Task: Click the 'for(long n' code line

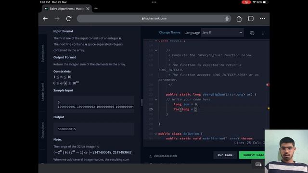Action: (185, 109)
